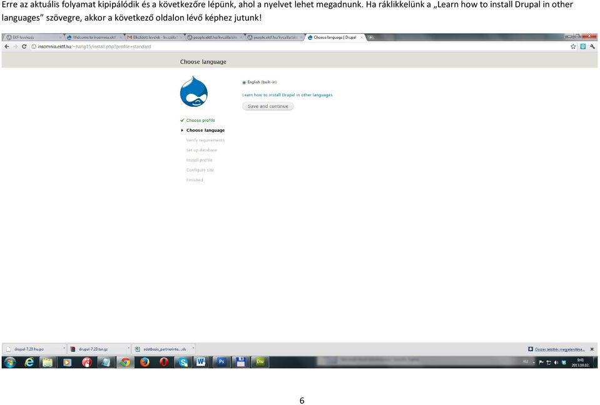Close the downloads bar with the X
This screenshot has width=600, height=405.
pos(592,349)
